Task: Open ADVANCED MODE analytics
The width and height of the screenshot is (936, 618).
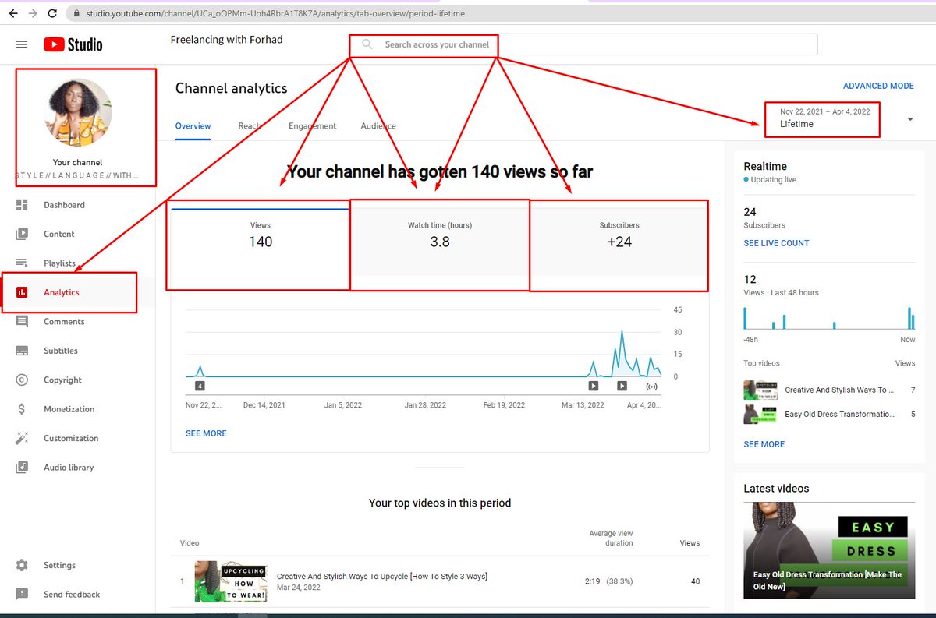Action: click(878, 86)
